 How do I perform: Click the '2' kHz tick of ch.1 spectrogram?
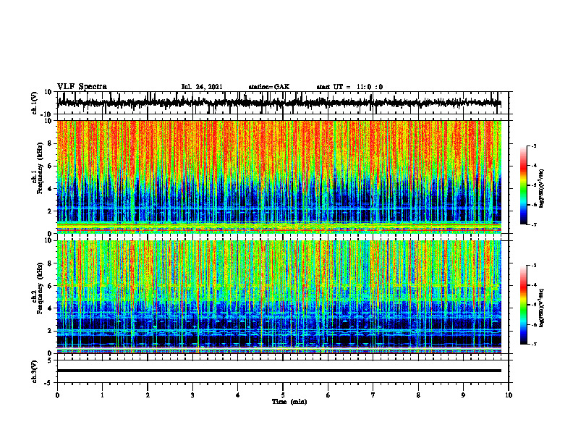click(50, 211)
